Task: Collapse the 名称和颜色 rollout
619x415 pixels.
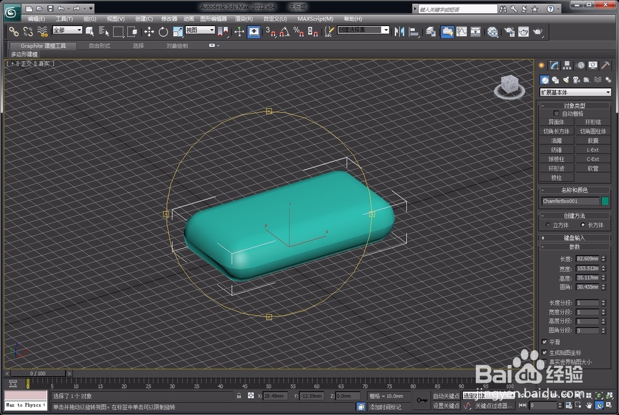Action: tap(574, 190)
